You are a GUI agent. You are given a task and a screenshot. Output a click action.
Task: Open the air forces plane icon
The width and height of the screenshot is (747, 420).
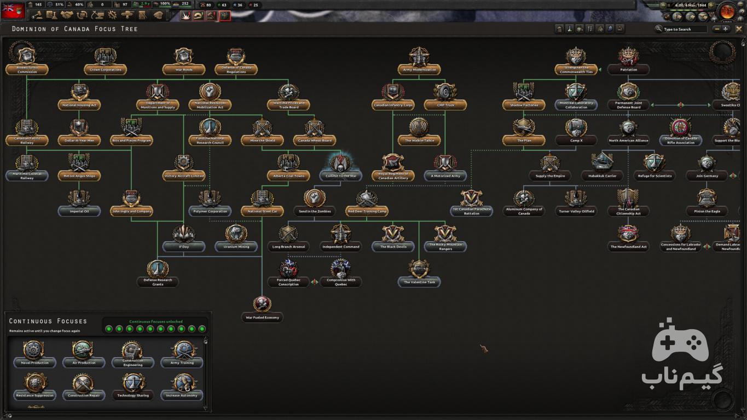[x=128, y=15]
